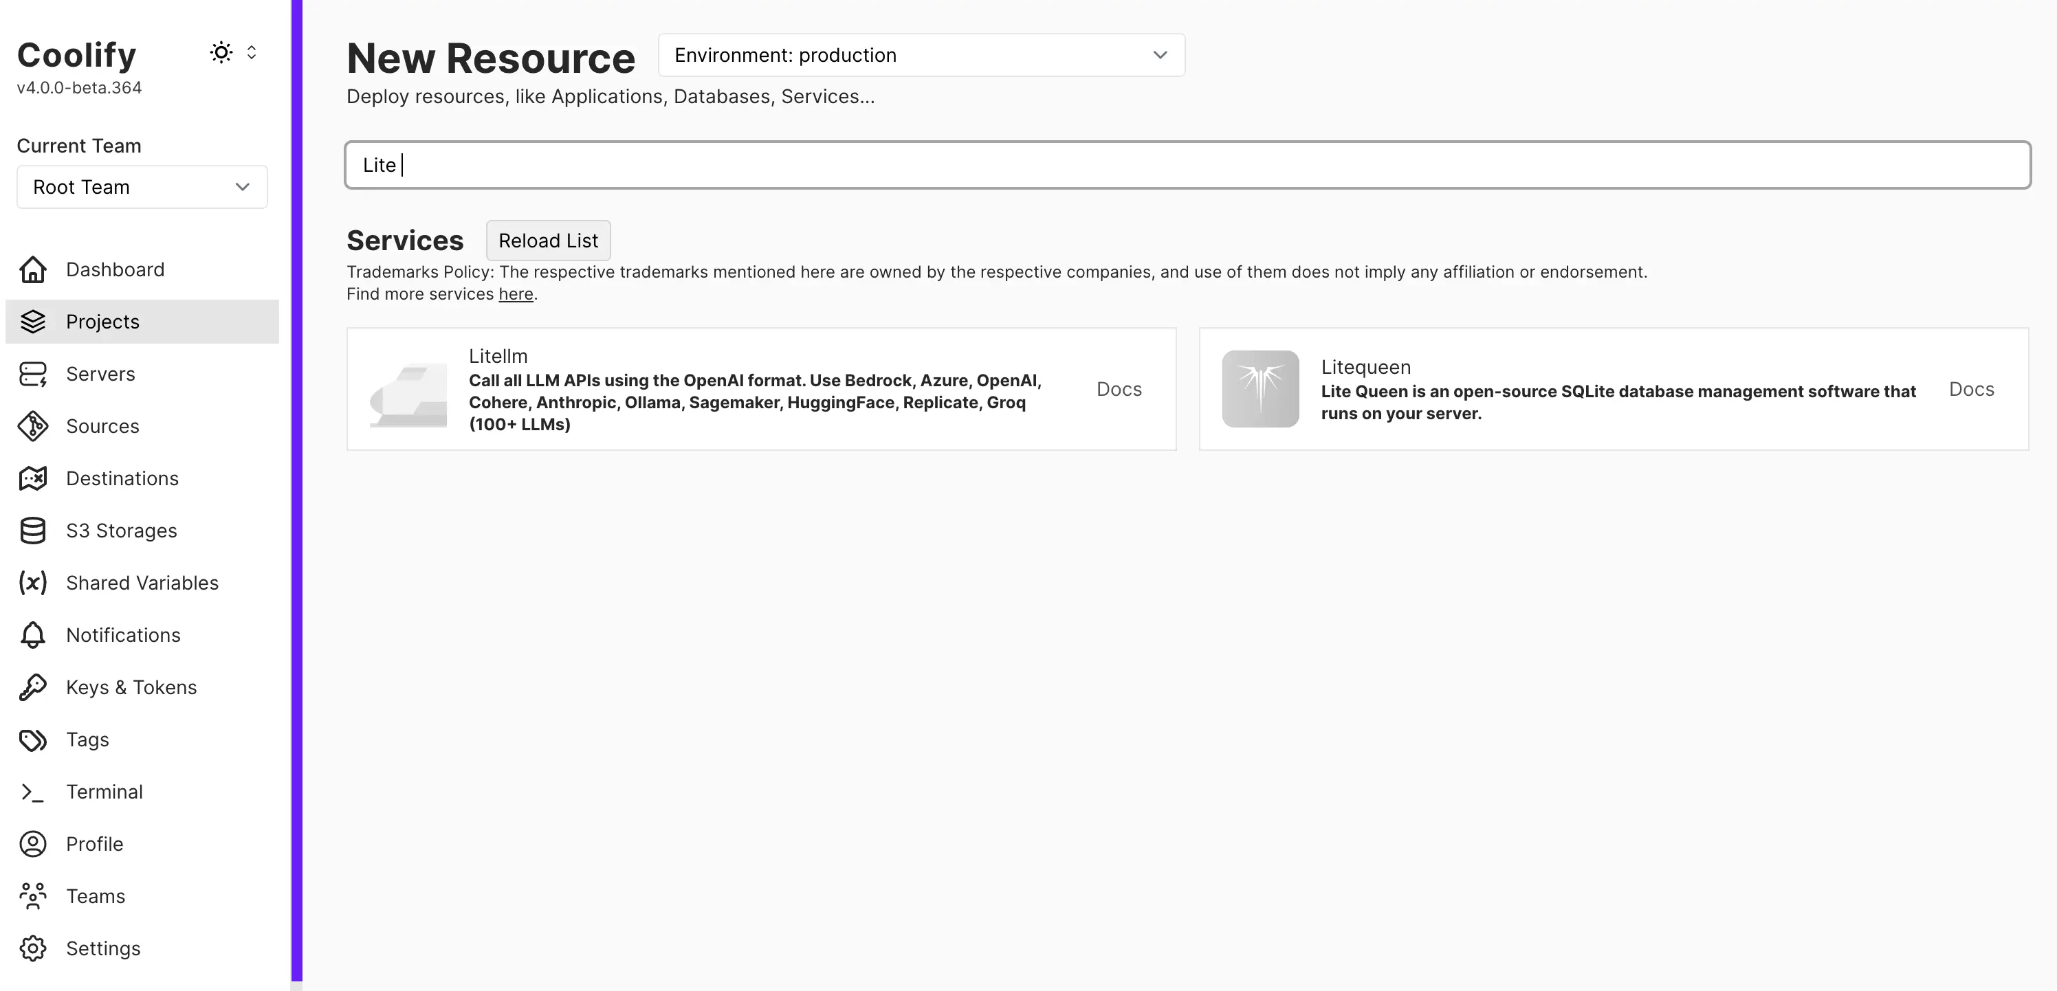The image size is (2057, 991).
Task: Select the Litellm service title
Action: (x=498, y=356)
